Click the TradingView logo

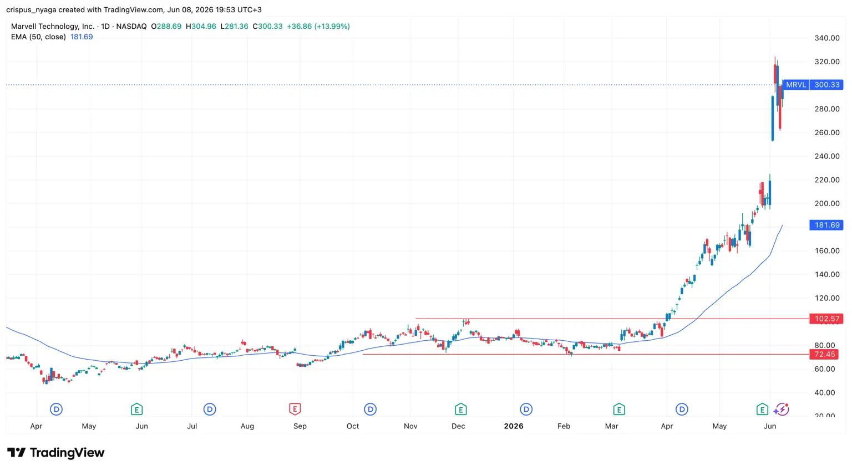tap(55, 453)
